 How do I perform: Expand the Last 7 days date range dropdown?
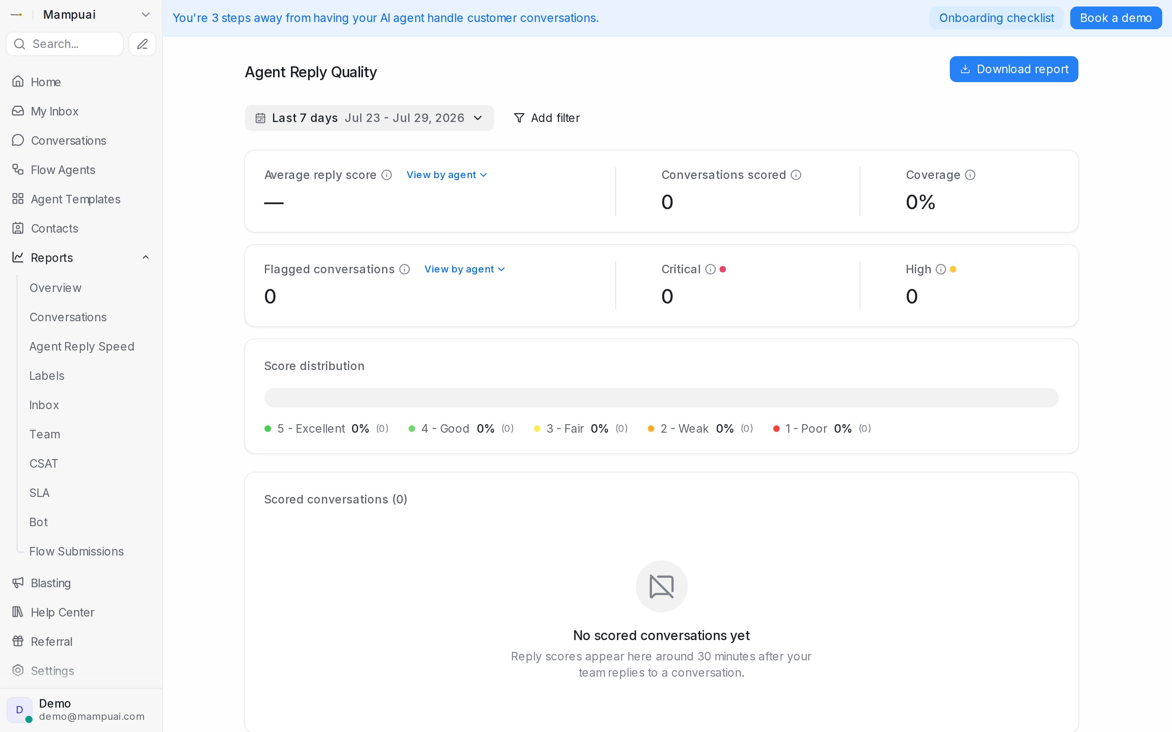pos(369,118)
